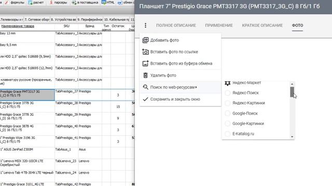The image size is (332, 186).
Task: Select the Яндекс-Картинки radio option
Action: [x=228, y=103]
